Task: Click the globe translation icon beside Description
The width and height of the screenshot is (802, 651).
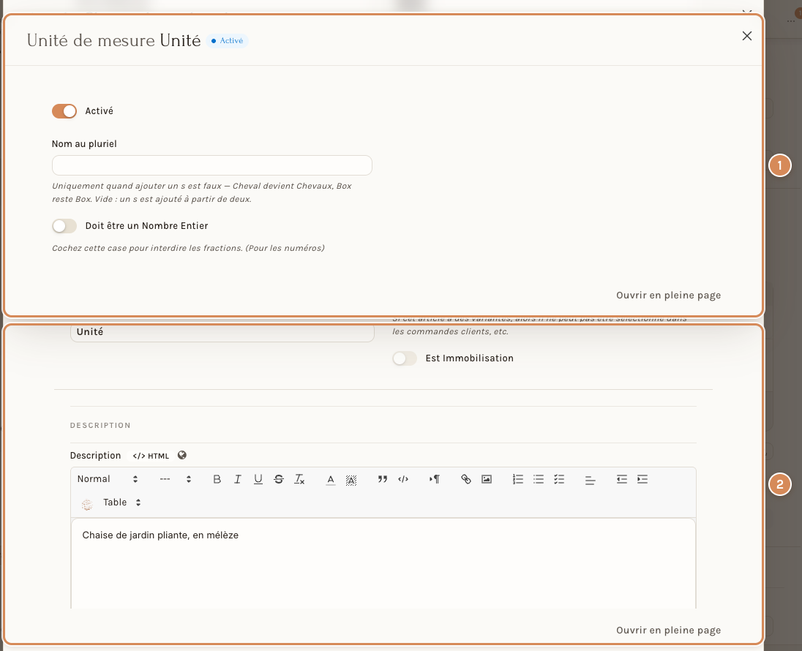Action: click(182, 455)
